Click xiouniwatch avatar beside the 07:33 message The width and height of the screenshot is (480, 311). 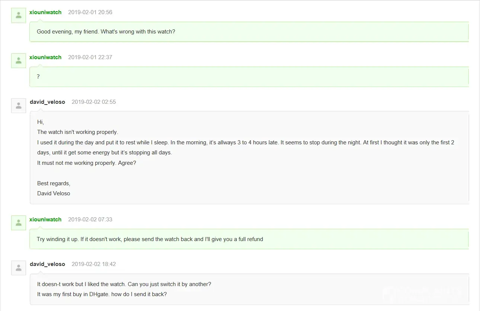coord(19,222)
